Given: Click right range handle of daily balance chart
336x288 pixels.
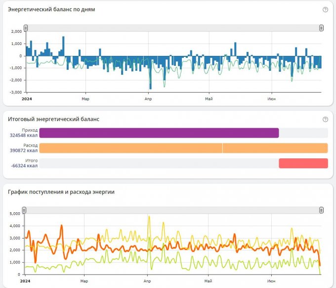Looking at the screenshot, I should pyautogui.click(x=321, y=28).
